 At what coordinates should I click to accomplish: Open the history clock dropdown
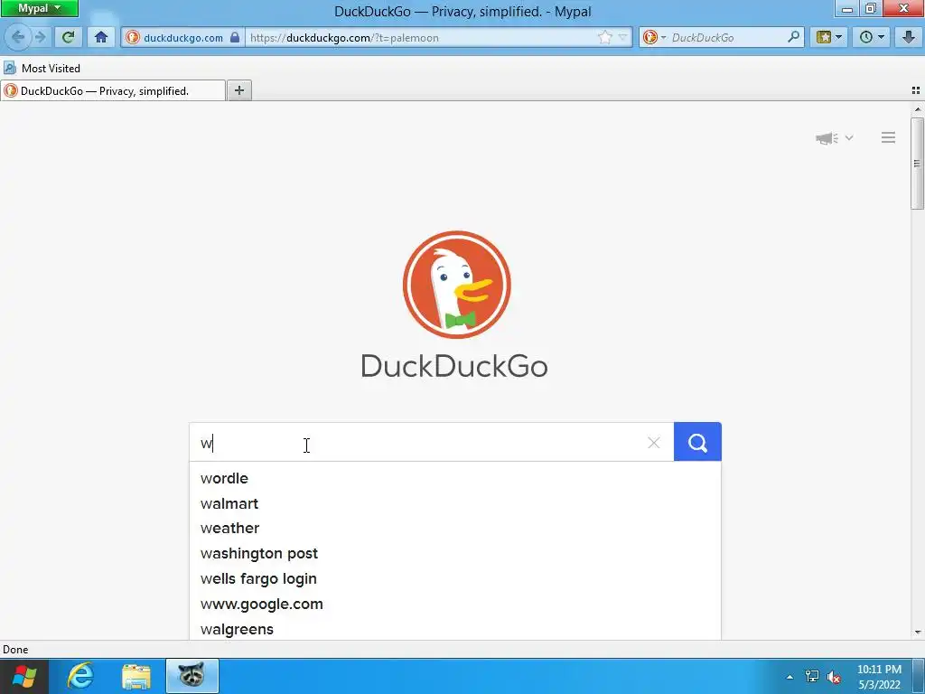point(872,37)
